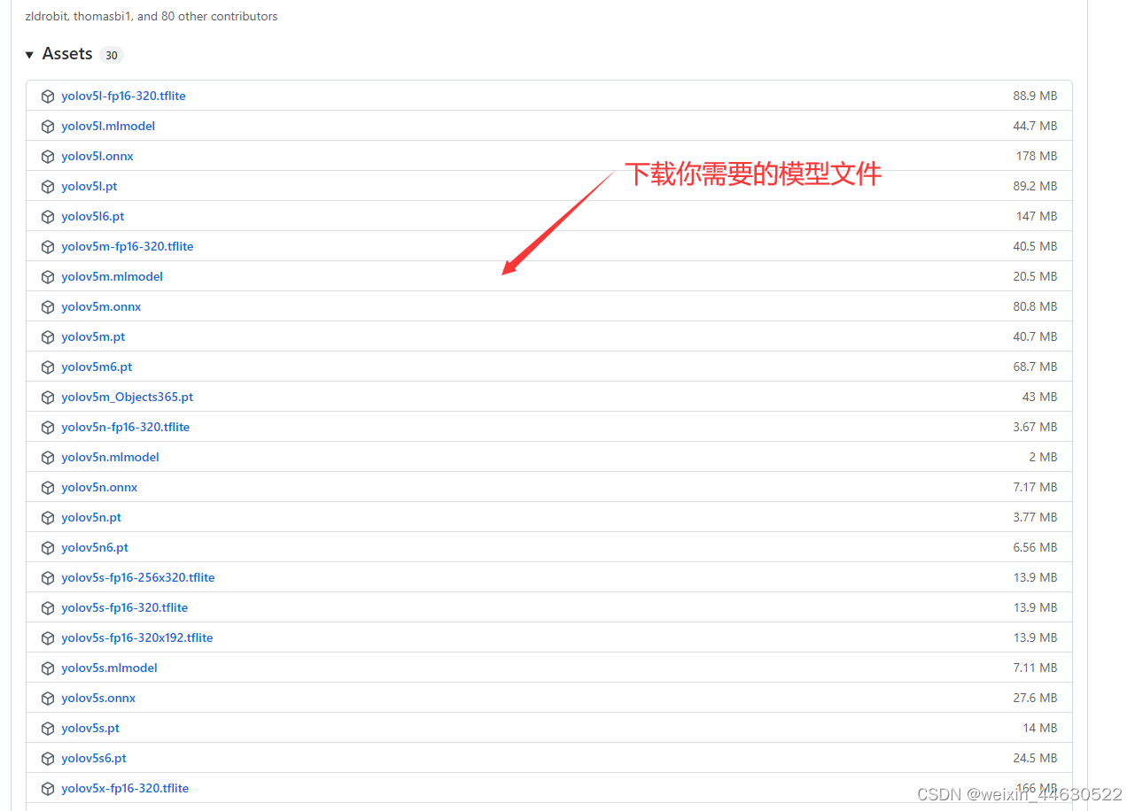Click package icon beside yolov5s.mlmodel
The width and height of the screenshot is (1135, 811).
[48, 668]
